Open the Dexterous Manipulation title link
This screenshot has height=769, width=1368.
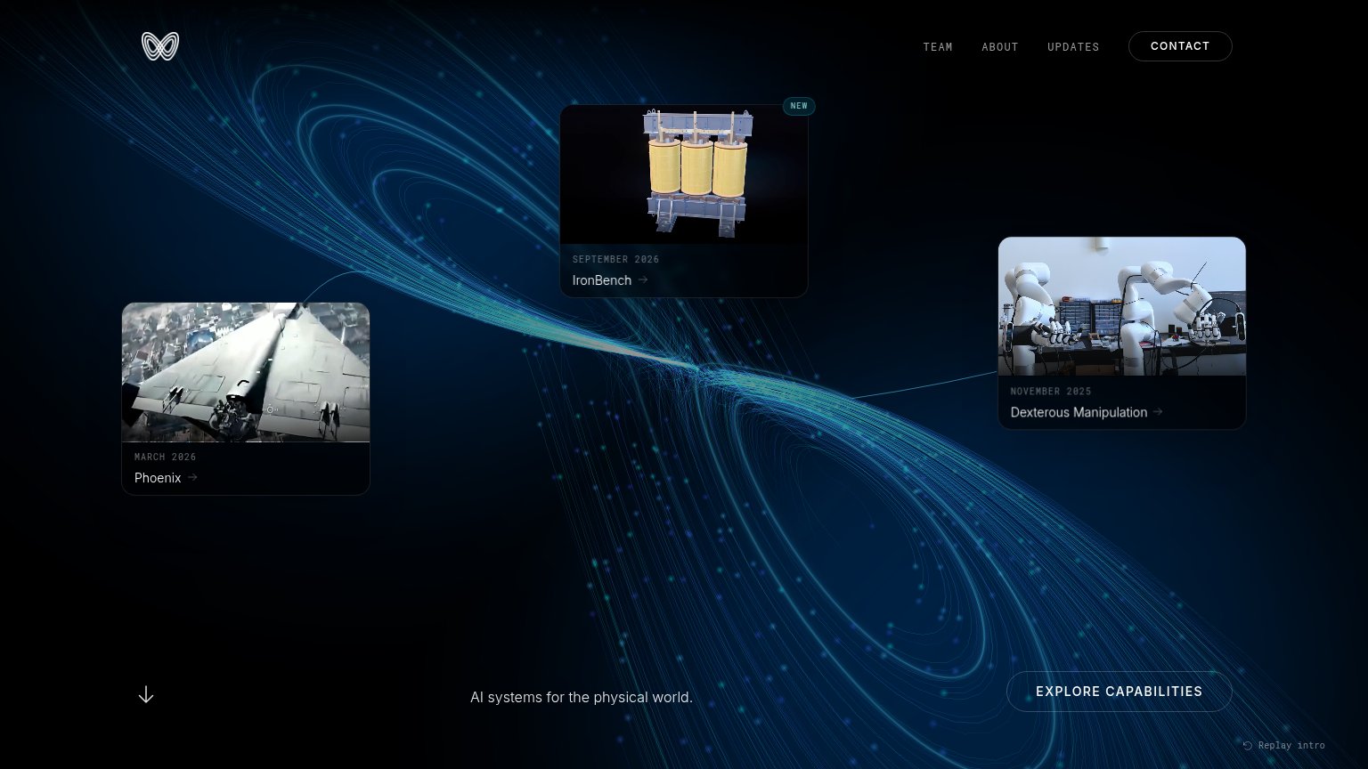coord(1079,412)
